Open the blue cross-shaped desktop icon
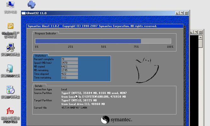The image size is (210, 126). pos(31,4)
